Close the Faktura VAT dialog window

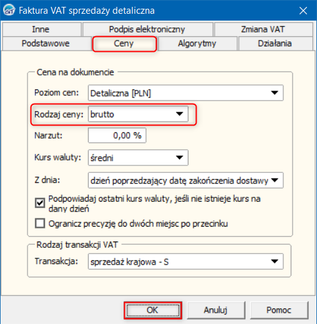(x=303, y=11)
